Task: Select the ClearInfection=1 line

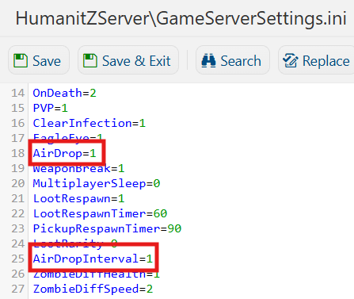Action: 89,123
